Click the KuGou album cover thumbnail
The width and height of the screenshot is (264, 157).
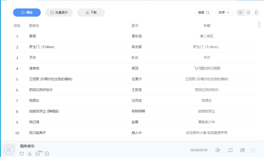(9, 150)
